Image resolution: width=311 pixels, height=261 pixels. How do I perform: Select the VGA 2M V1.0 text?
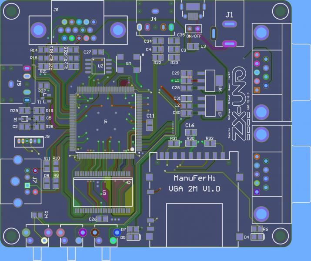194,189
